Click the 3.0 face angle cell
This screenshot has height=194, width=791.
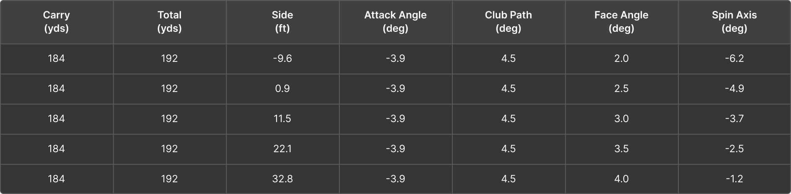(621, 119)
